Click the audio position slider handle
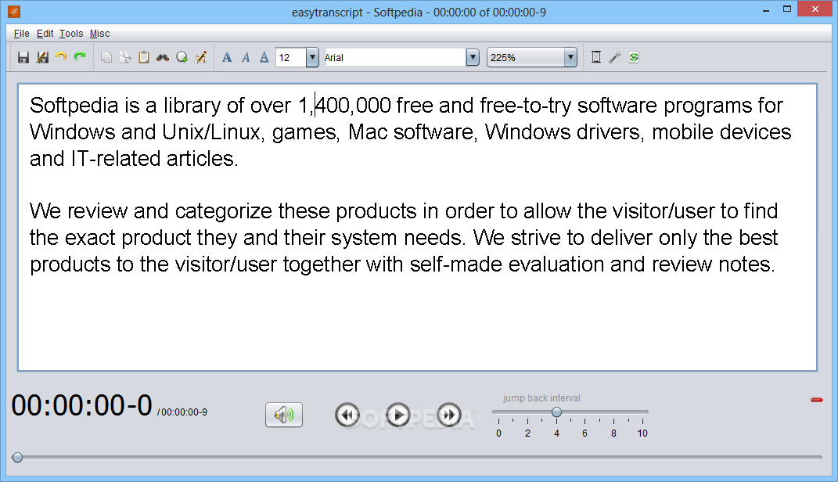This screenshot has height=482, width=838. click(18, 458)
